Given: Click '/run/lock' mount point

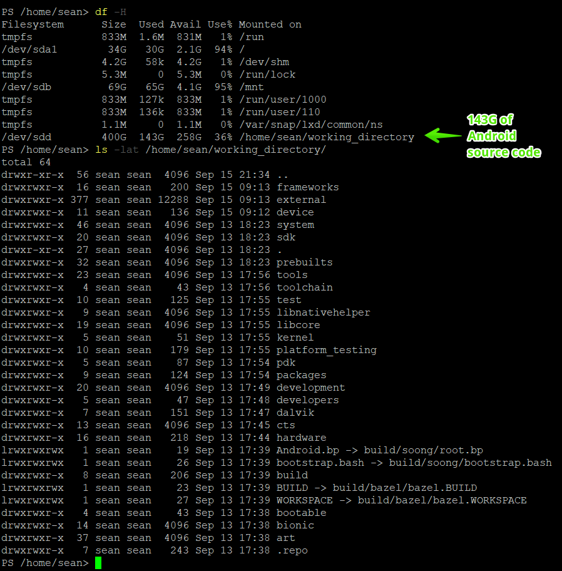Looking at the screenshot, I should (x=267, y=75).
